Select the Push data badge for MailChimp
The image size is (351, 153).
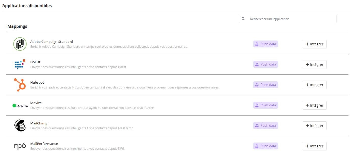pyautogui.click(x=265, y=126)
